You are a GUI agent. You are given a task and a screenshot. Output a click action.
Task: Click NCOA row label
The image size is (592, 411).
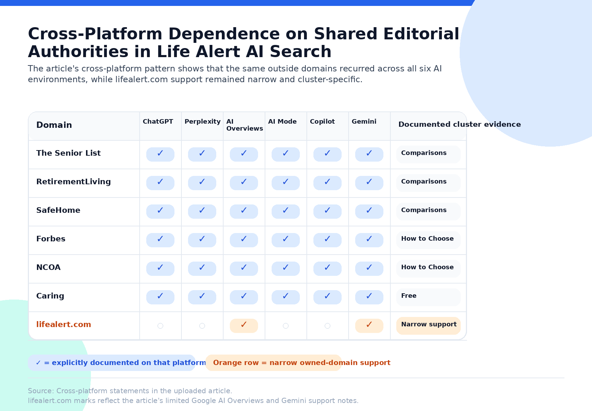[48, 267]
